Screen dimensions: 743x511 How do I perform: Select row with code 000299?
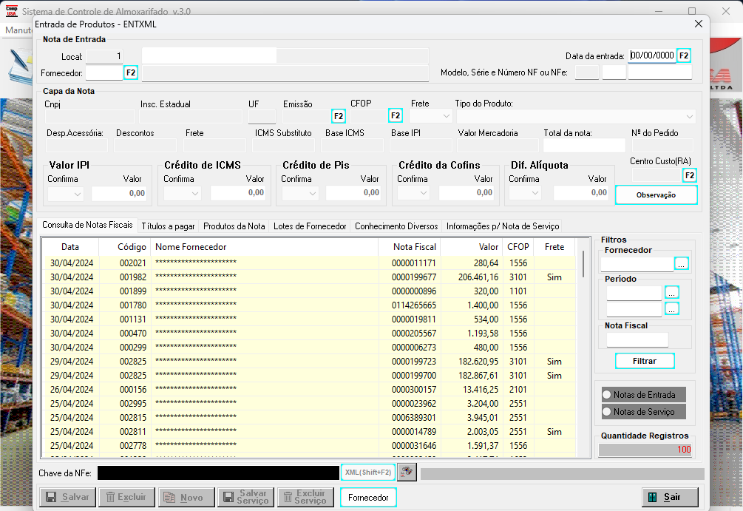point(309,348)
